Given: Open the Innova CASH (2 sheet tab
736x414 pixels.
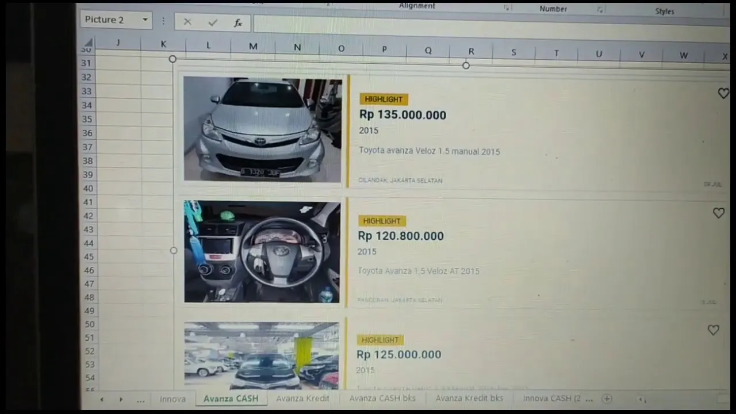Looking at the screenshot, I should (552, 398).
